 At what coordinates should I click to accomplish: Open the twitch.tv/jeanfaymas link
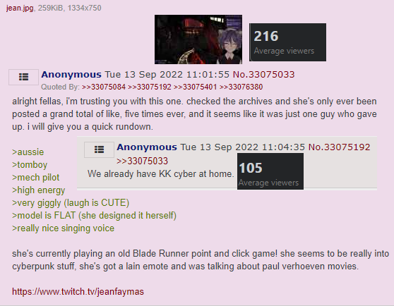(x=78, y=292)
